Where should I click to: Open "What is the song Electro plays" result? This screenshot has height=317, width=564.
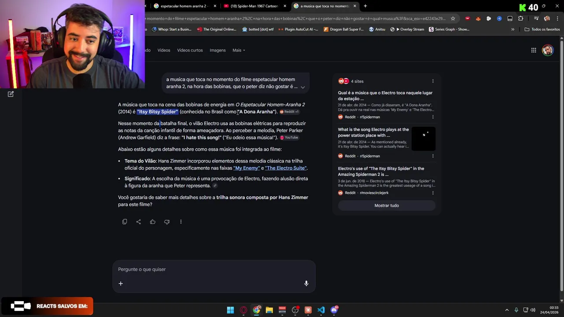point(373,133)
